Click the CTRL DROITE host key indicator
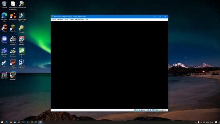Viewport: 220px width, 124px height. point(162,110)
